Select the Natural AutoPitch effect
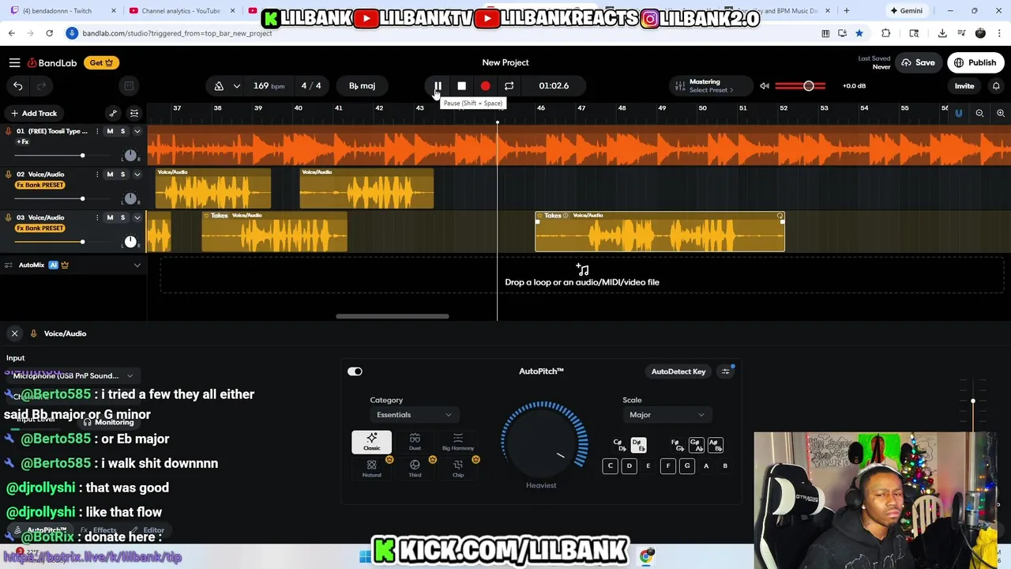1011x569 pixels. tap(371, 469)
